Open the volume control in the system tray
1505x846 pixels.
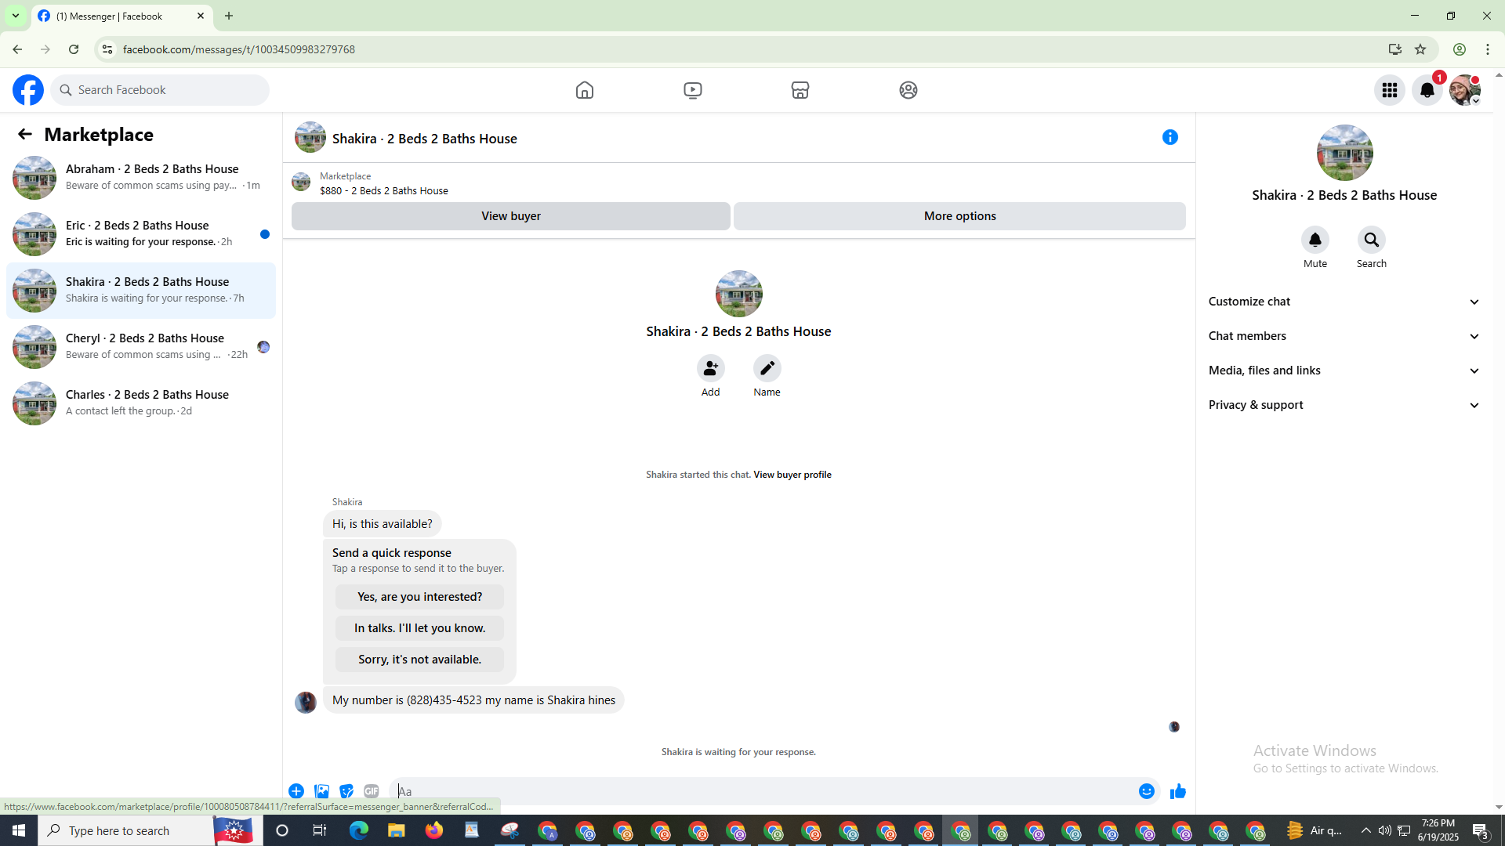(x=1385, y=830)
